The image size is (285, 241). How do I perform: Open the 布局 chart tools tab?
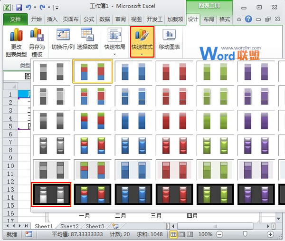pyautogui.click(x=209, y=19)
